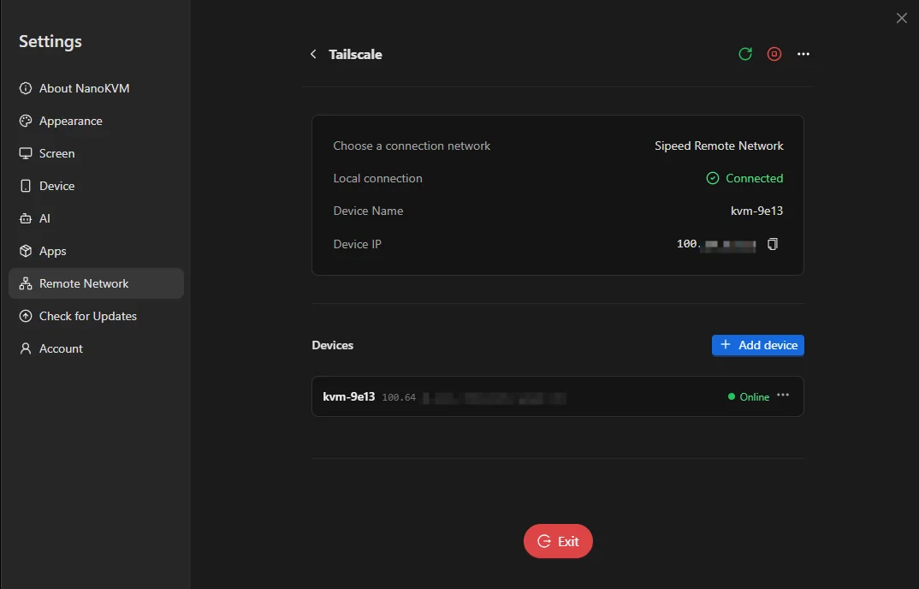Click Add device button
Image resolution: width=919 pixels, height=589 pixels.
(x=758, y=345)
